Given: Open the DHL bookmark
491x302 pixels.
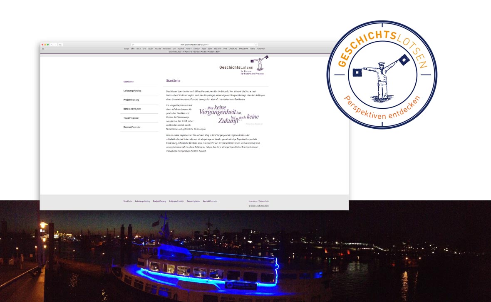Looking at the screenshot, I should point(225,49).
